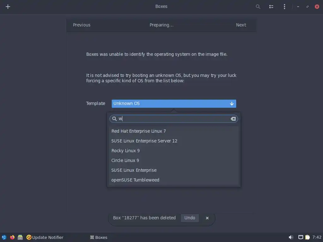The width and height of the screenshot is (323, 242).
Task: Launch Firefox from the taskbar
Action: tap(12, 237)
